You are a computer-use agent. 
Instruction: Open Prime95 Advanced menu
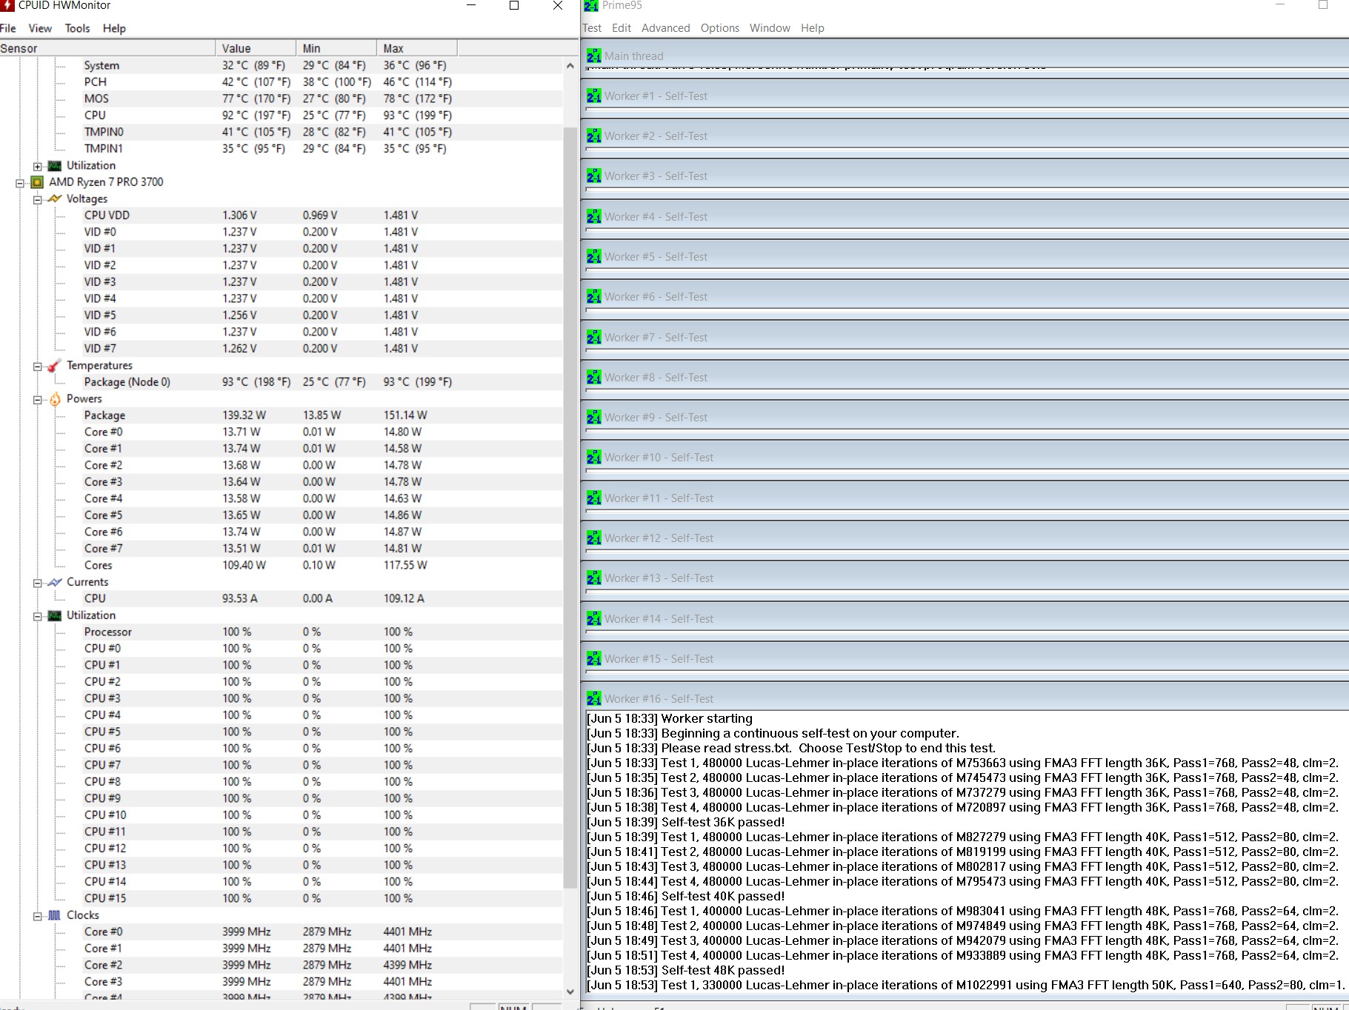point(665,28)
